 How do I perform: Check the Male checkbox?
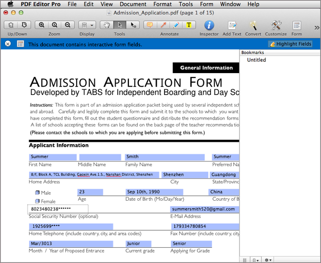[x=38, y=193]
